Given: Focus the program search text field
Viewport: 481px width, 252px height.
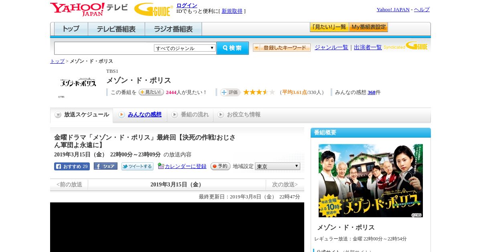Looking at the screenshot, I should (x=104, y=48).
